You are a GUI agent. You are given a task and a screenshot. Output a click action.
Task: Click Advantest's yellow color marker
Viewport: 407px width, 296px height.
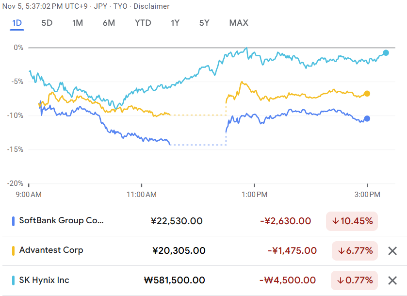[13, 250]
